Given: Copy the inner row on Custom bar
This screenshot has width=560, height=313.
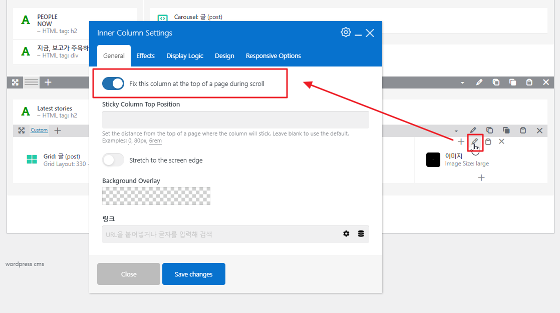Looking at the screenshot, I should [490, 130].
